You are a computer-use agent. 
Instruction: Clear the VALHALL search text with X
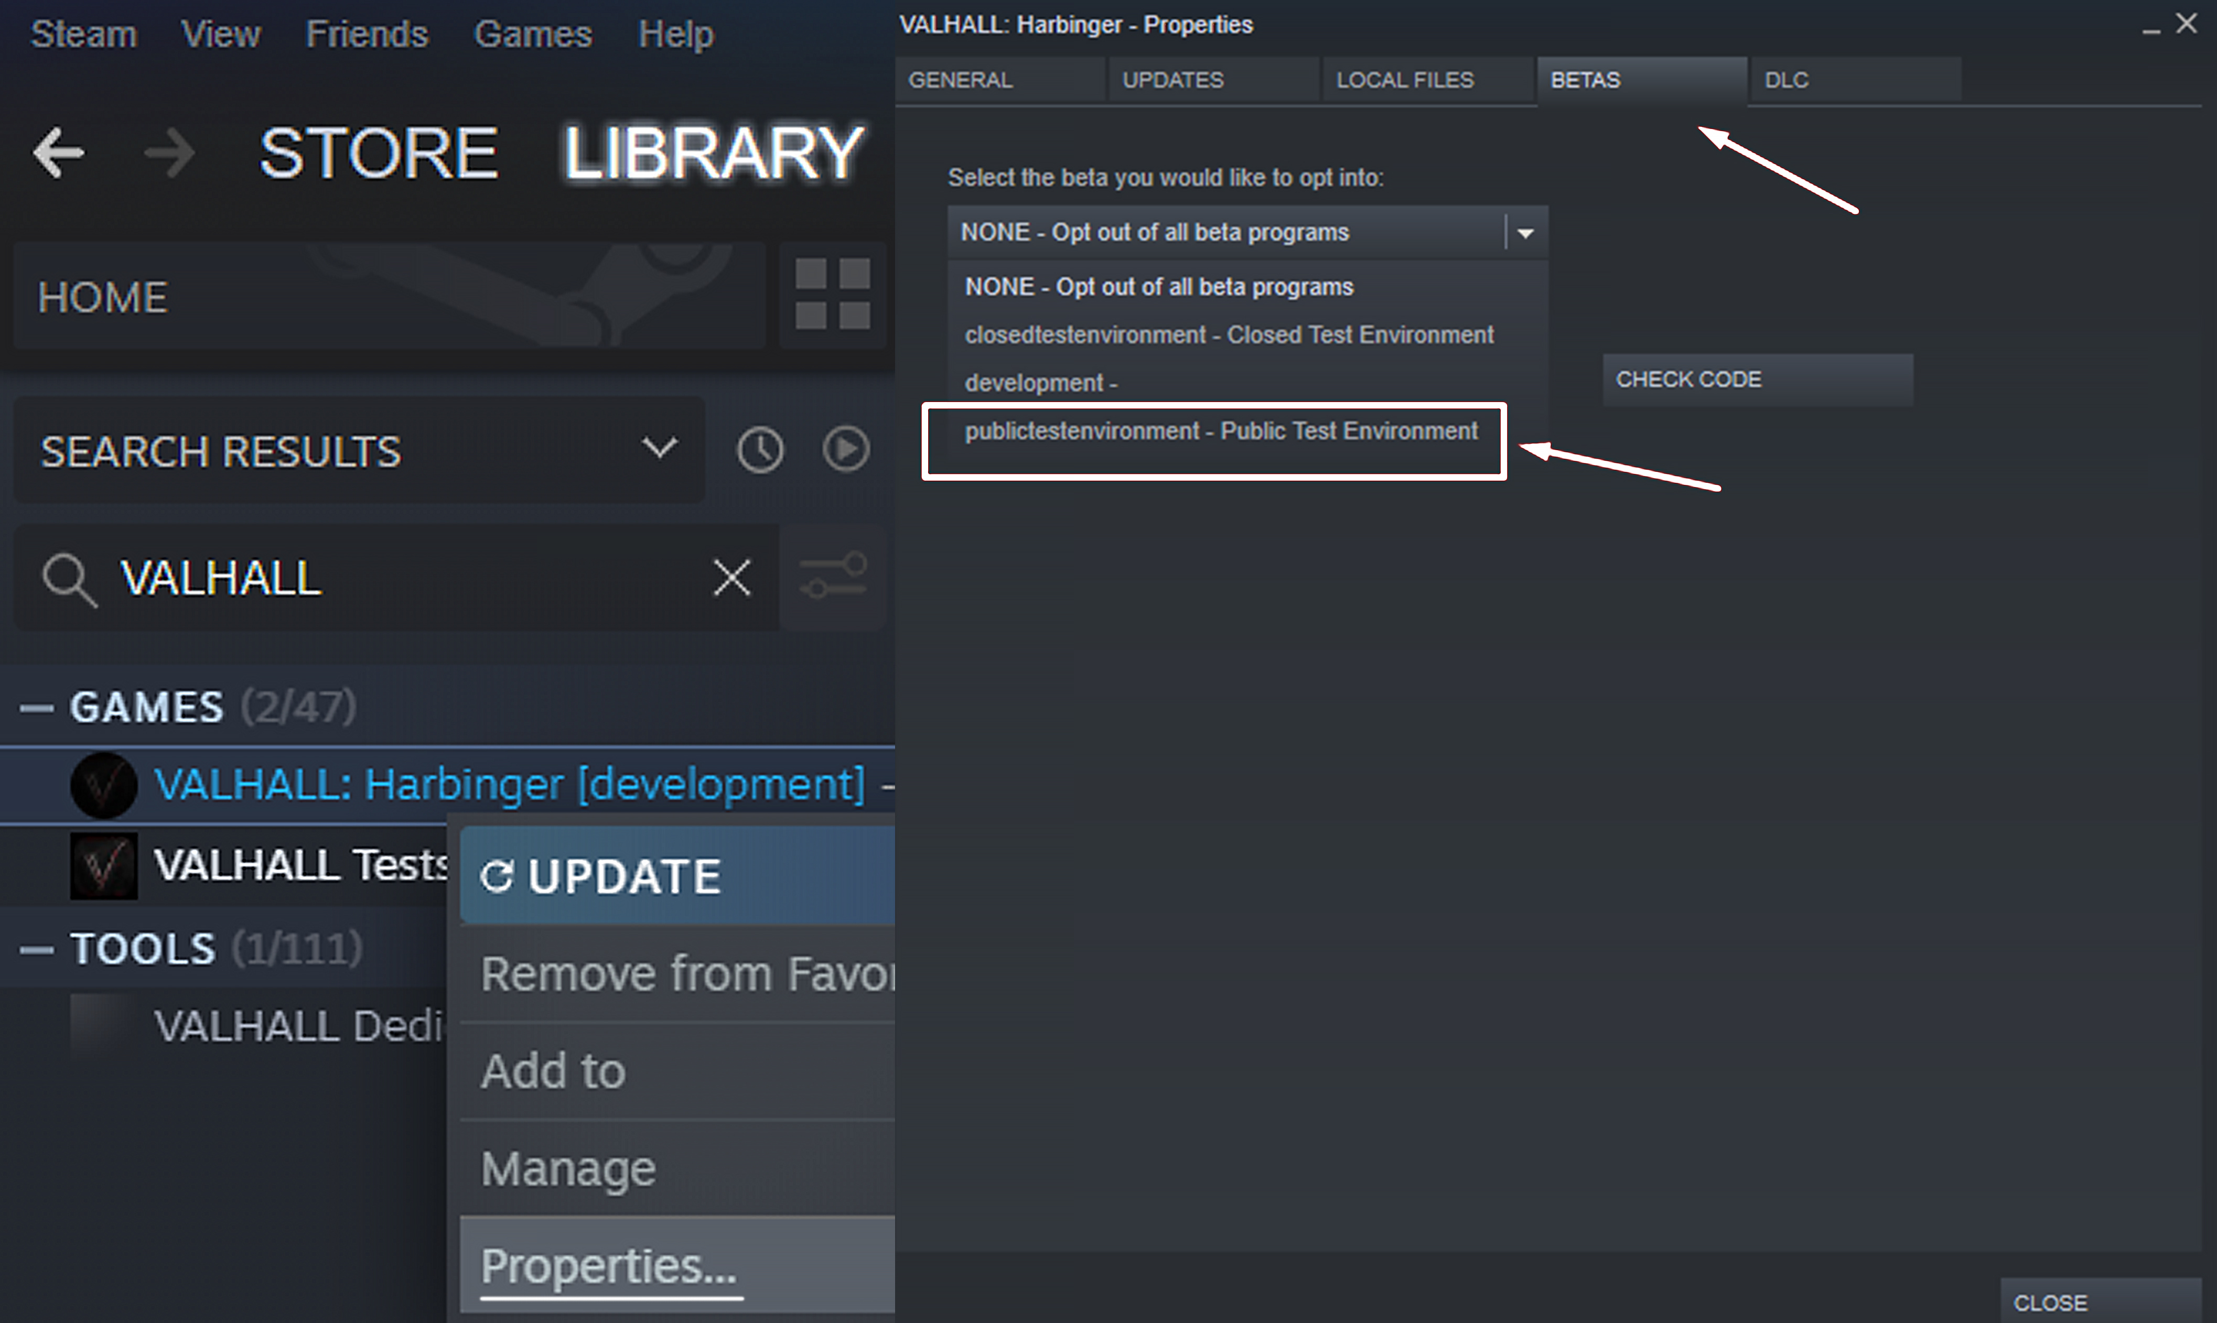tap(732, 578)
